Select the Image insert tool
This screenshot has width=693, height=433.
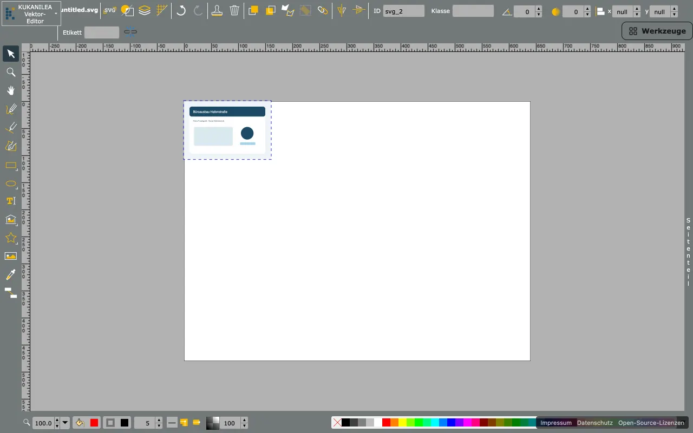point(11,256)
